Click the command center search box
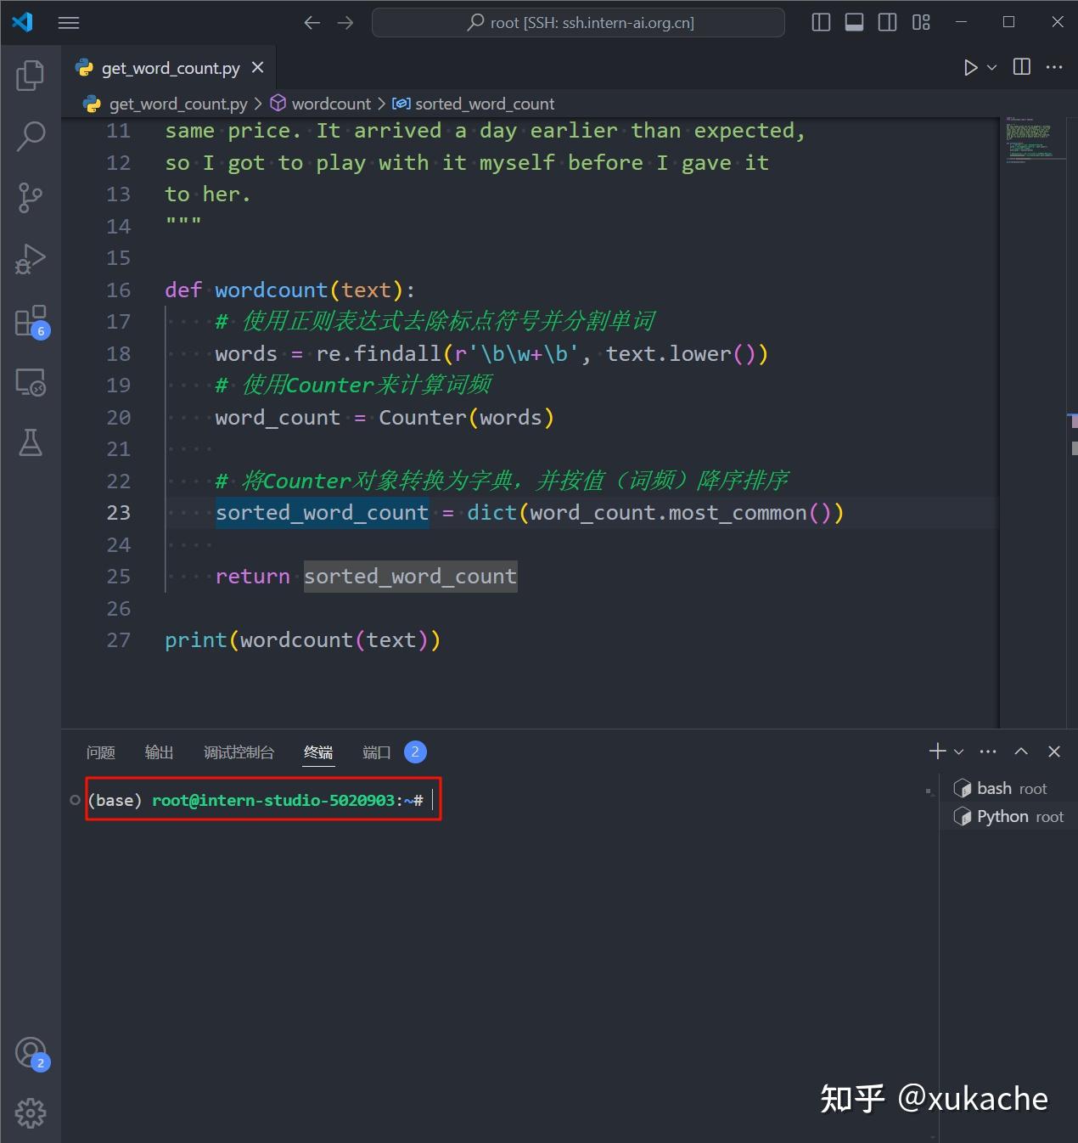The height and width of the screenshot is (1143, 1078). click(x=578, y=23)
